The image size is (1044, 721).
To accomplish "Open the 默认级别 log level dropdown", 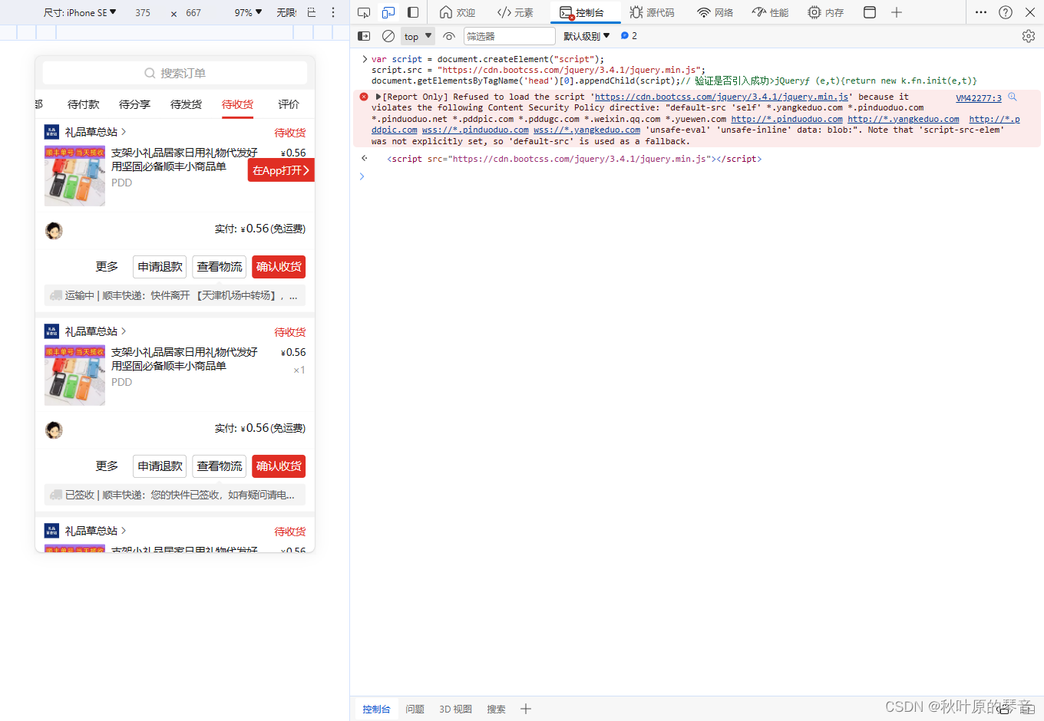I will [586, 36].
